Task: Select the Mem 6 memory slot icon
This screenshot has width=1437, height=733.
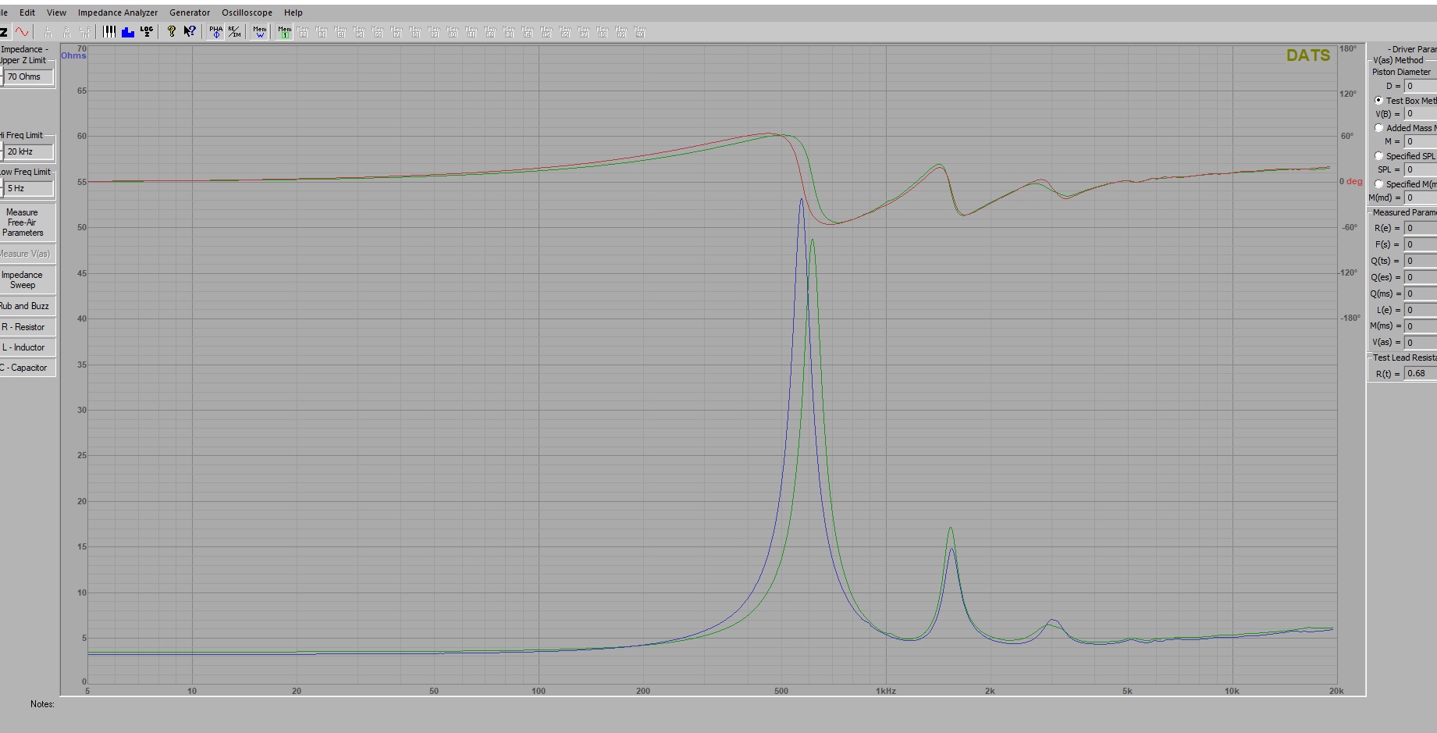Action: point(378,32)
